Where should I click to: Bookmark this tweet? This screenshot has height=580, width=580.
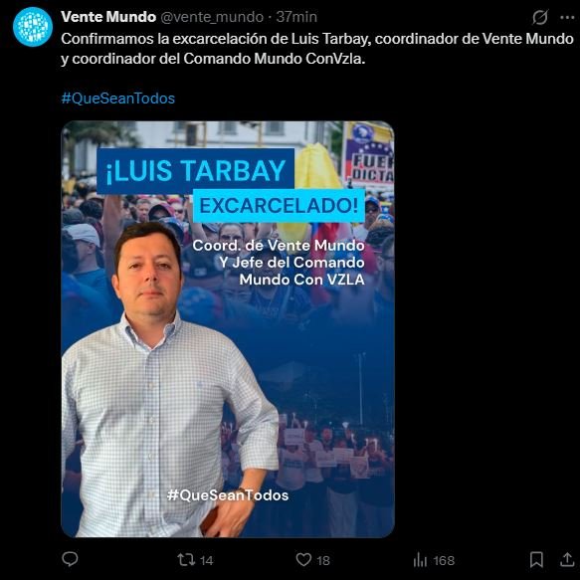(536, 559)
